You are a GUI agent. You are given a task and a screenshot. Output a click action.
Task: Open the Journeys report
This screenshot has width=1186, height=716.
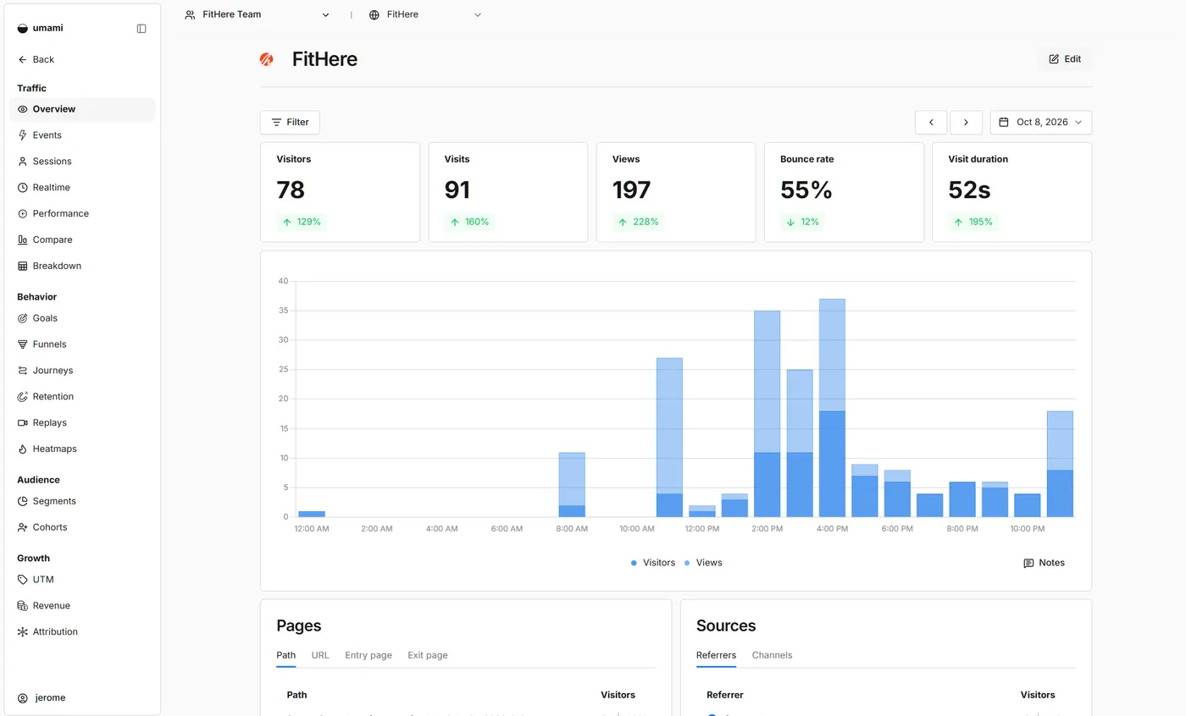(x=82, y=371)
